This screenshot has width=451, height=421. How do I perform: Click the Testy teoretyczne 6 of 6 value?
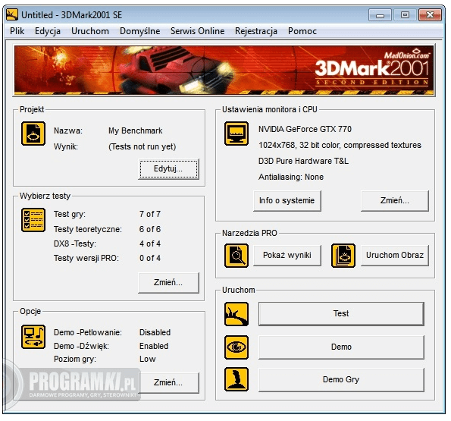[150, 229]
